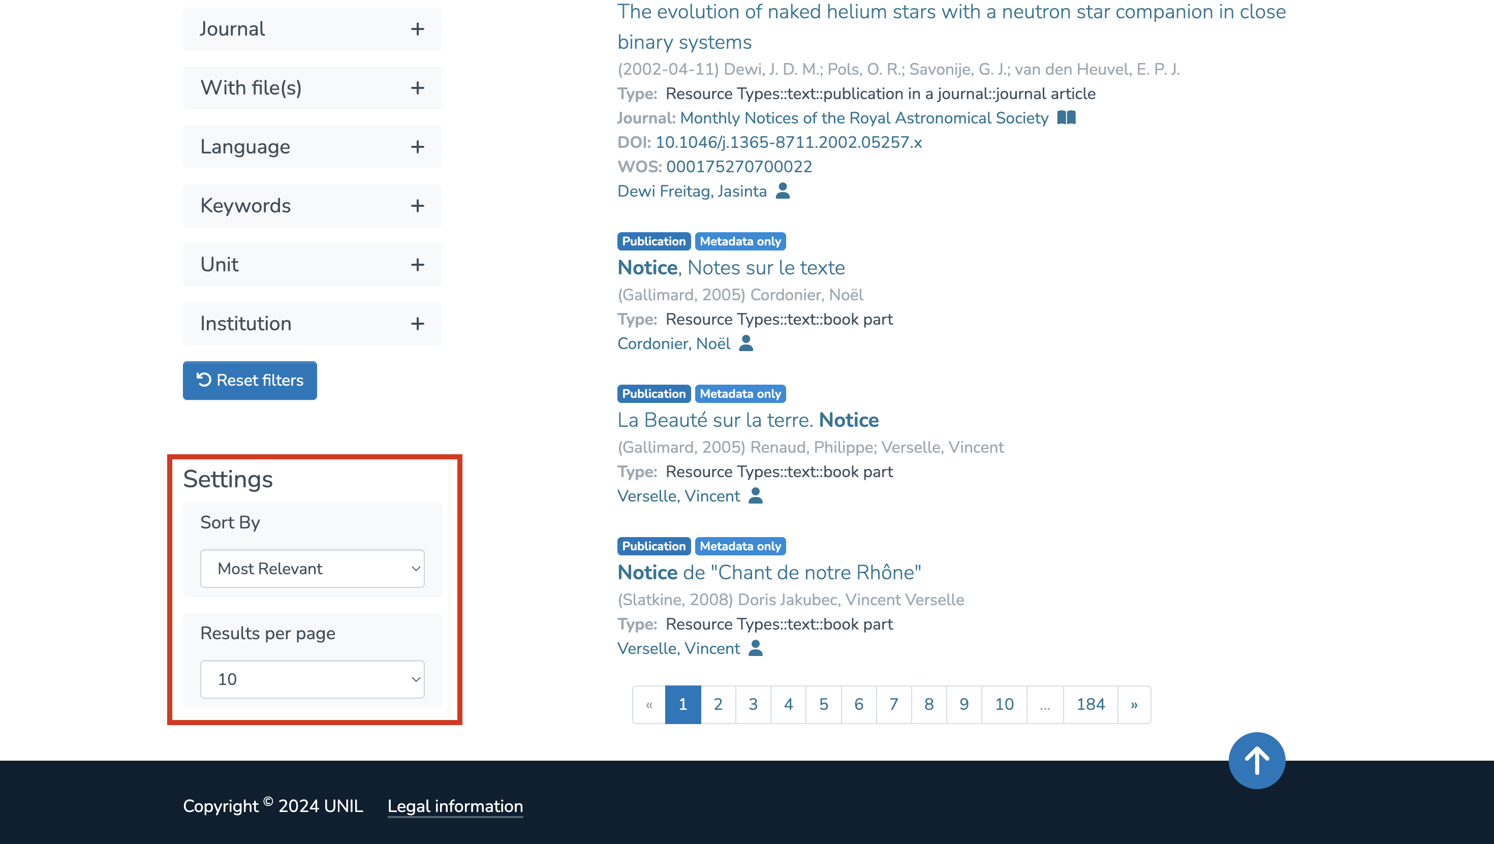Viewport: 1494px width, 844px height.
Task: Open the Legal information link
Action: pos(455,806)
